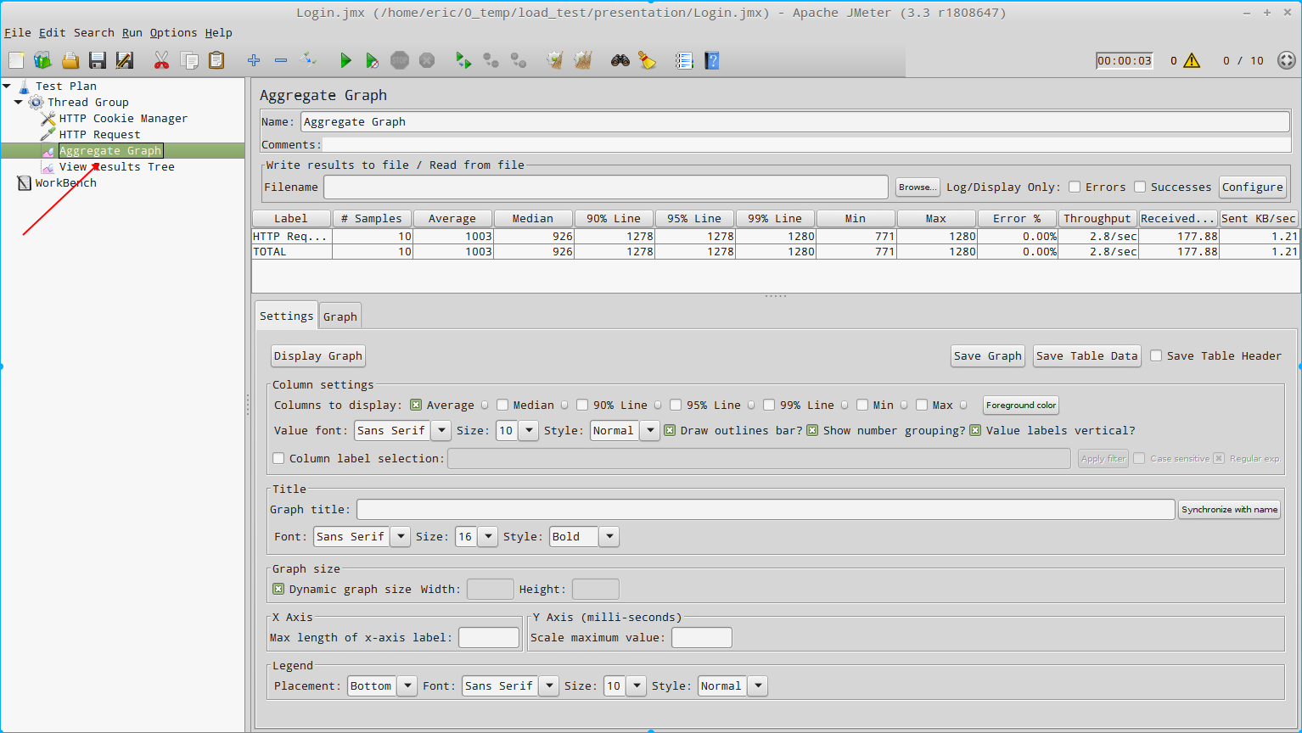The width and height of the screenshot is (1302, 733).
Task: Enable the Min column checkbox
Action: pyautogui.click(x=862, y=405)
